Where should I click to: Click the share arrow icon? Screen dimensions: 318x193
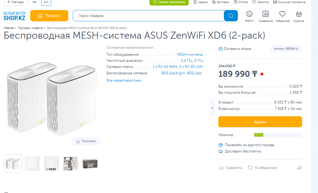299,168
